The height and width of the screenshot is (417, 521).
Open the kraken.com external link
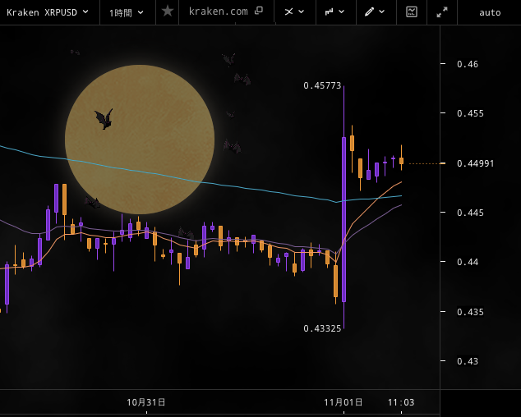(226, 11)
